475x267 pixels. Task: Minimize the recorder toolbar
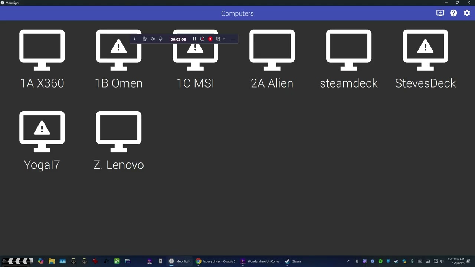tap(233, 39)
